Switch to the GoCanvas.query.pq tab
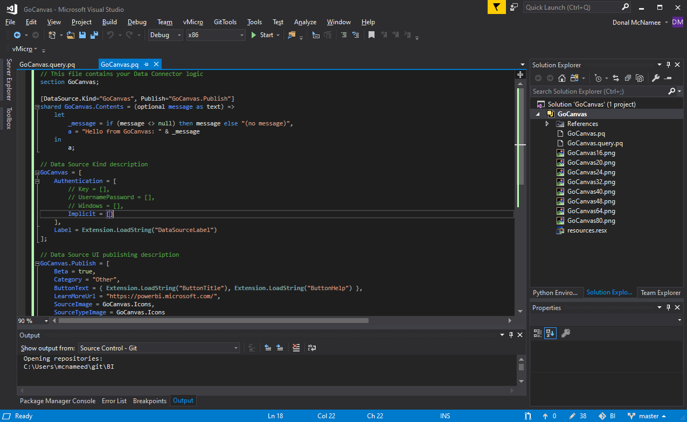687x422 pixels. click(x=47, y=65)
